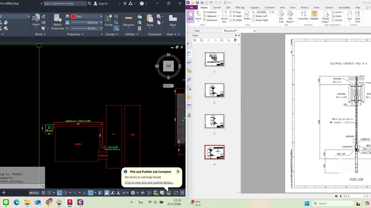Click the plot and publish details link
The width and height of the screenshot is (371, 208).
pyautogui.click(x=149, y=183)
